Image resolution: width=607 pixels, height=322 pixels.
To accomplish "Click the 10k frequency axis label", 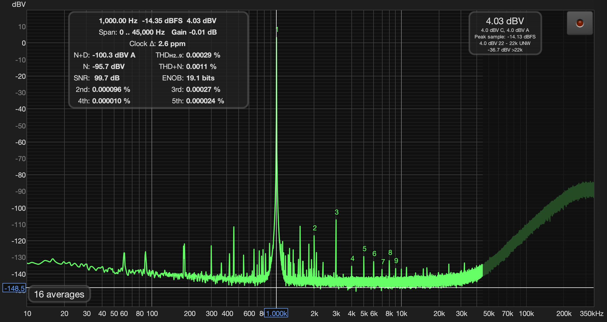I will pyautogui.click(x=401, y=314).
